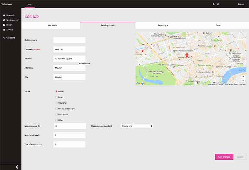Click the Valuations title in the top bar
Screen dimensions: 249x170
pos(7,4)
